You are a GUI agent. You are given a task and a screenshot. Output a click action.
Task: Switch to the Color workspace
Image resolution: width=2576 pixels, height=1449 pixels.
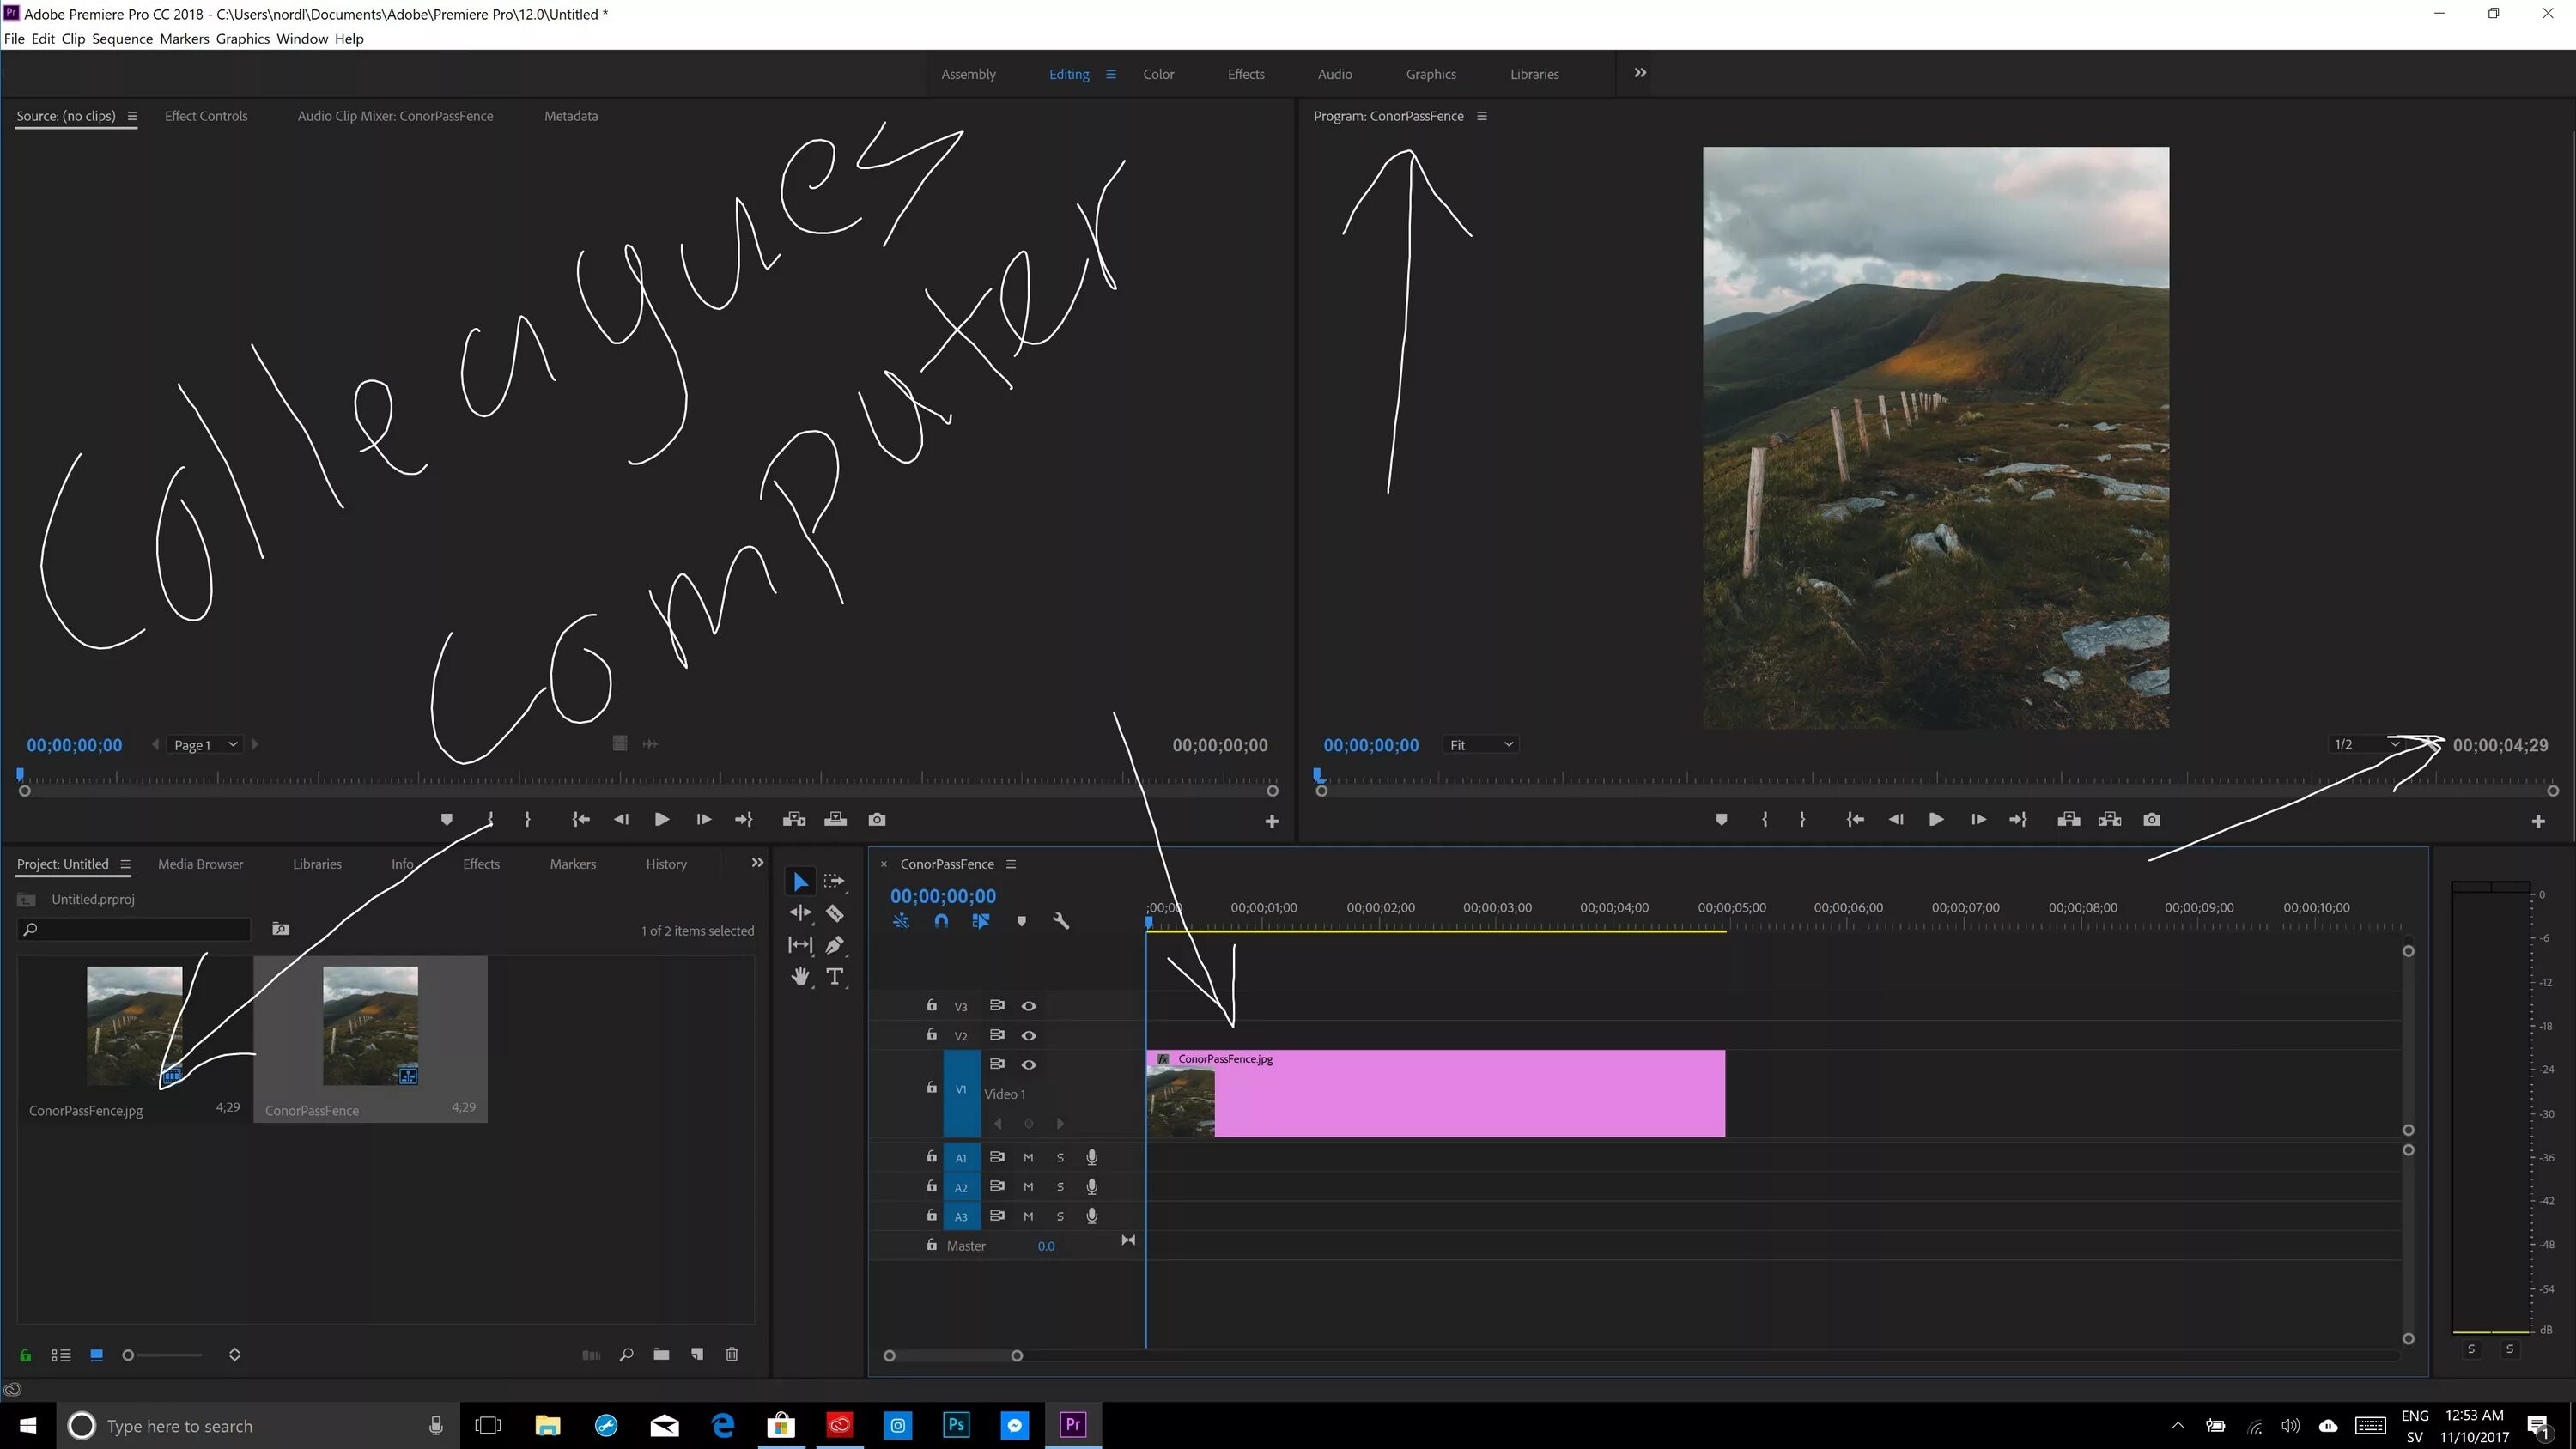(1159, 74)
